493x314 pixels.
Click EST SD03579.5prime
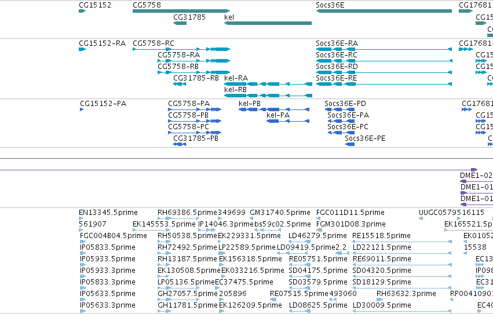click(x=318, y=282)
